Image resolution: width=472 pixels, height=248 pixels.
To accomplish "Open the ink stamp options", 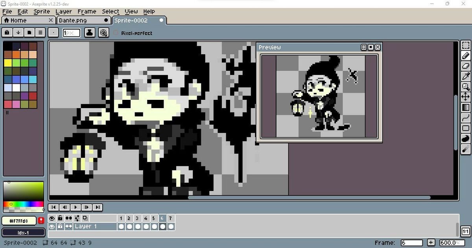I will (x=90, y=33).
